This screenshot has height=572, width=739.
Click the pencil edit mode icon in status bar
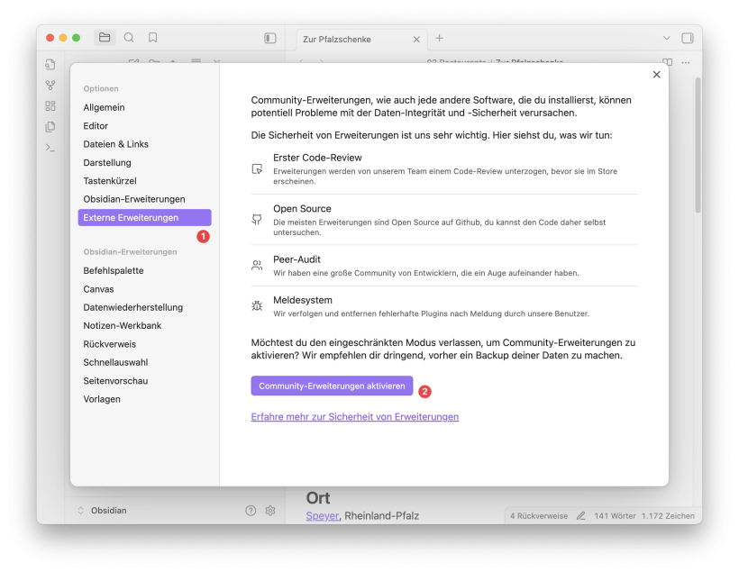[581, 516]
